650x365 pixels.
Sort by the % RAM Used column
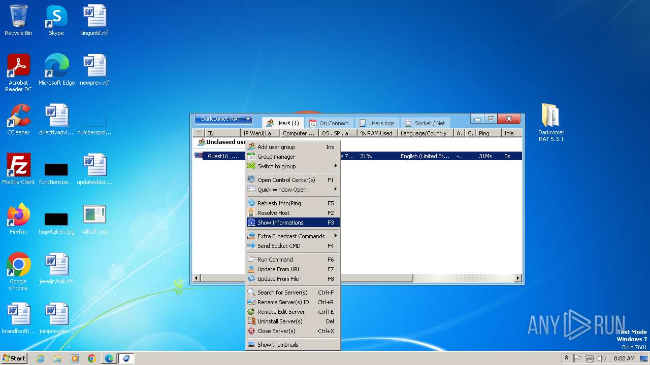pyautogui.click(x=377, y=133)
